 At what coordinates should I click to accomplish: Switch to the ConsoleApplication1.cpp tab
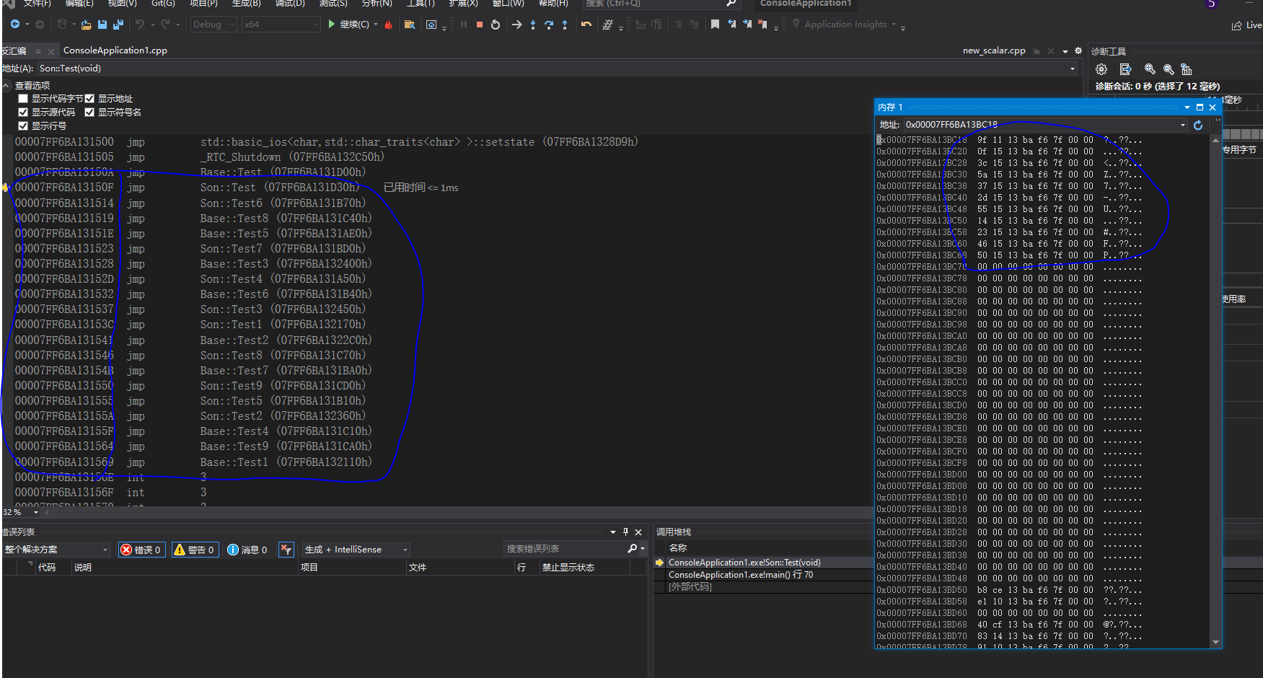(x=115, y=50)
